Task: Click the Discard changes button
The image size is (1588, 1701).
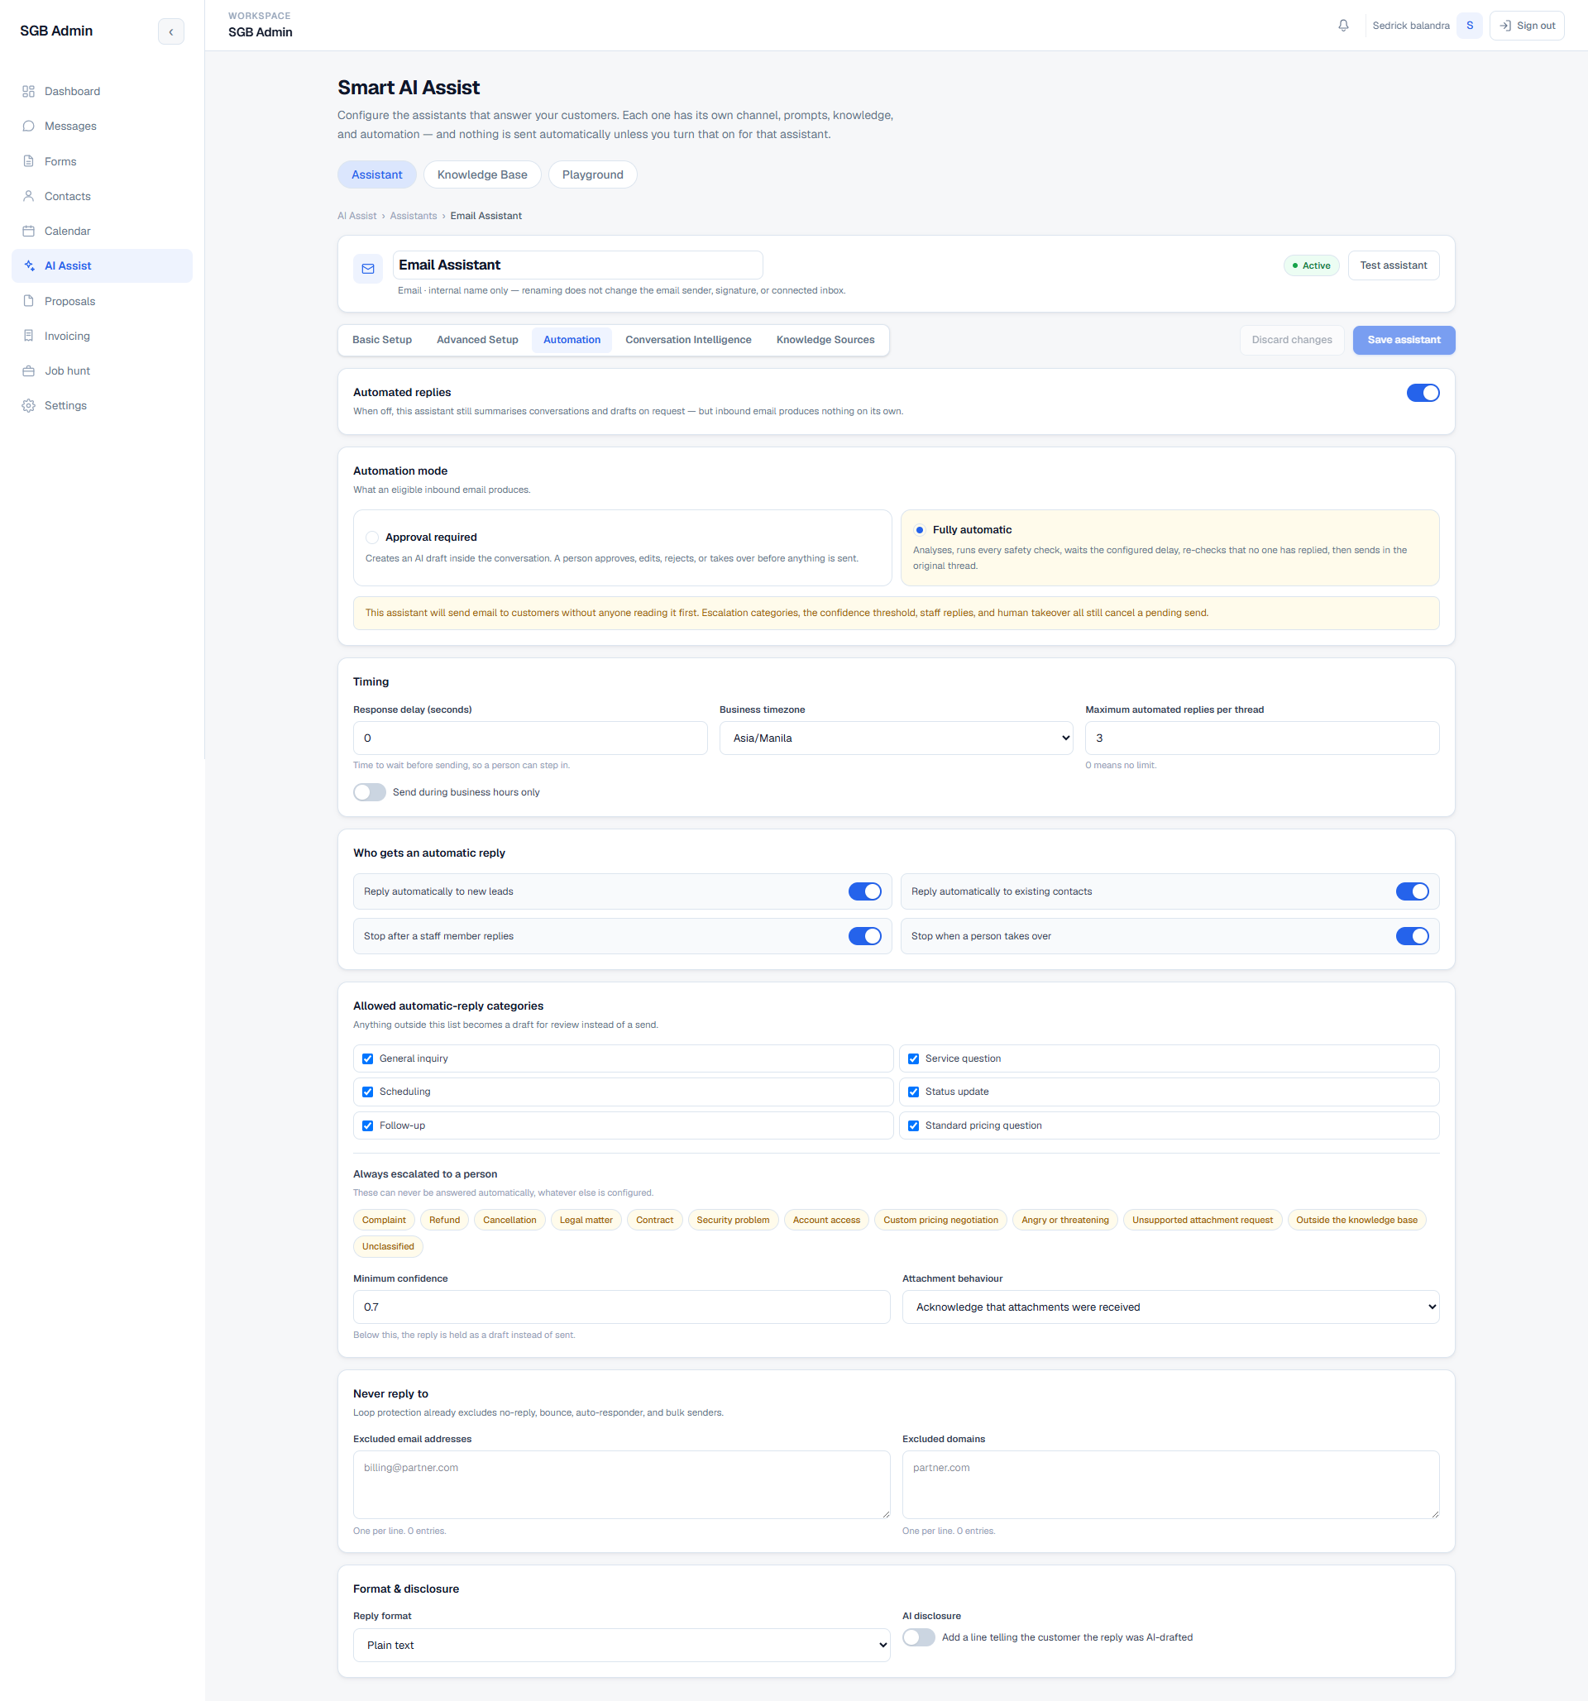Action: click(x=1292, y=340)
